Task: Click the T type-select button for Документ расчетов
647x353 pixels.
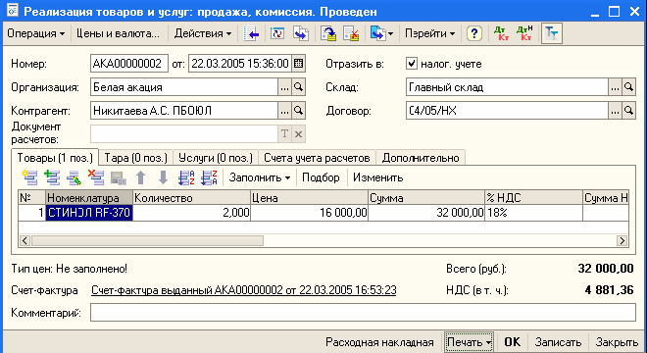Action: [284, 134]
